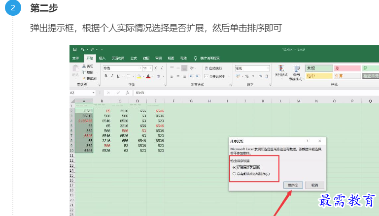Open the number format (常规) dropdown
Image resolution: width=379 pixels, height=216 pixels.
(268, 68)
